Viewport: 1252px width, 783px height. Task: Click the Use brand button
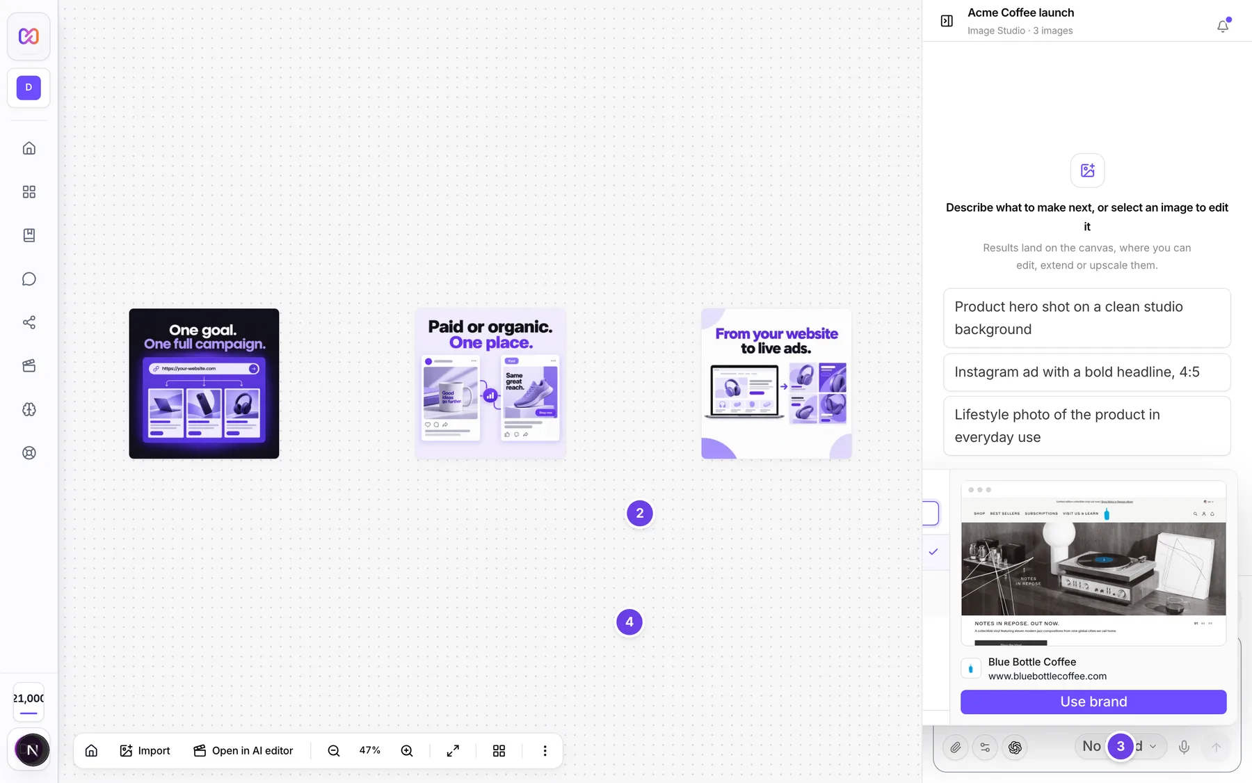tap(1093, 702)
